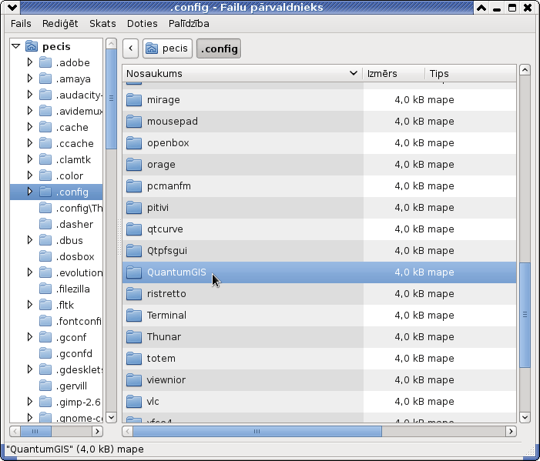Click the .gconfd folder icon in sidebar
The height and width of the screenshot is (461, 540).
click(45, 353)
